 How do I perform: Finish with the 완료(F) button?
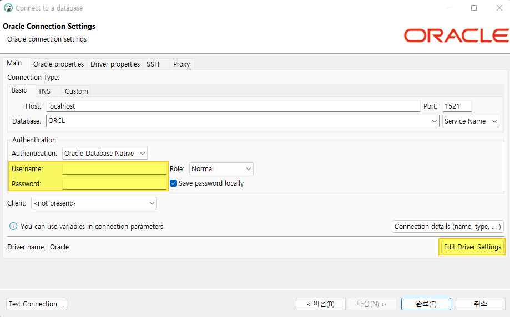pyautogui.click(x=426, y=304)
